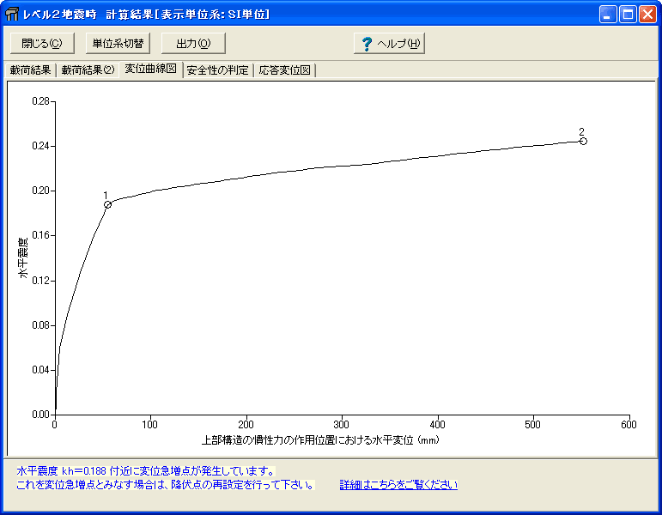Close the window with the red X

coord(647,15)
